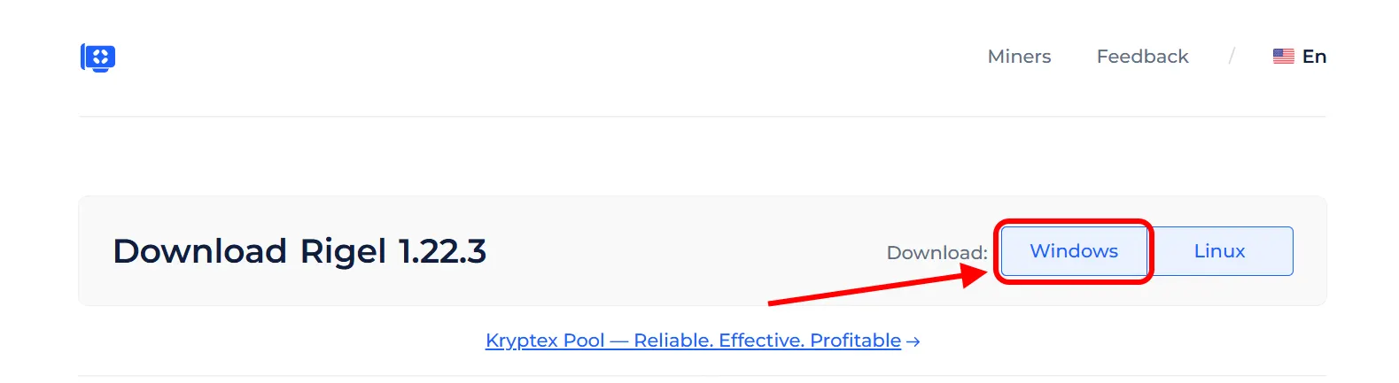The height and width of the screenshot is (383, 1399).
Task: Go to the Feedback page
Action: 1142,57
